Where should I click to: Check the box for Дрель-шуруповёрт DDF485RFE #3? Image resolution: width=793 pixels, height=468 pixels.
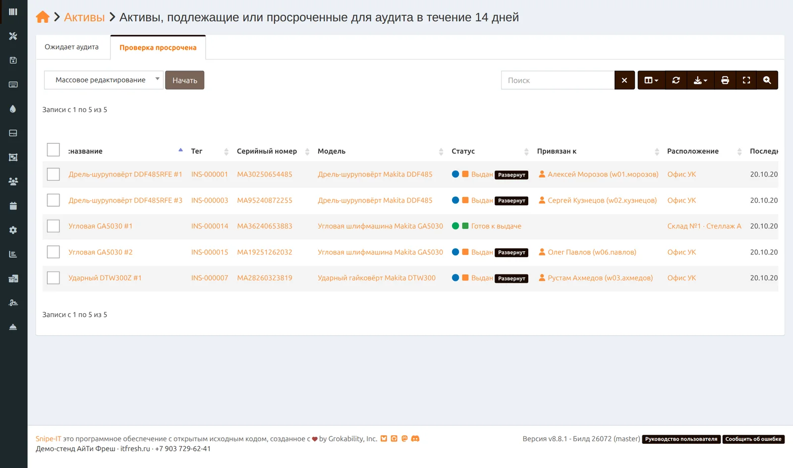pyautogui.click(x=53, y=200)
